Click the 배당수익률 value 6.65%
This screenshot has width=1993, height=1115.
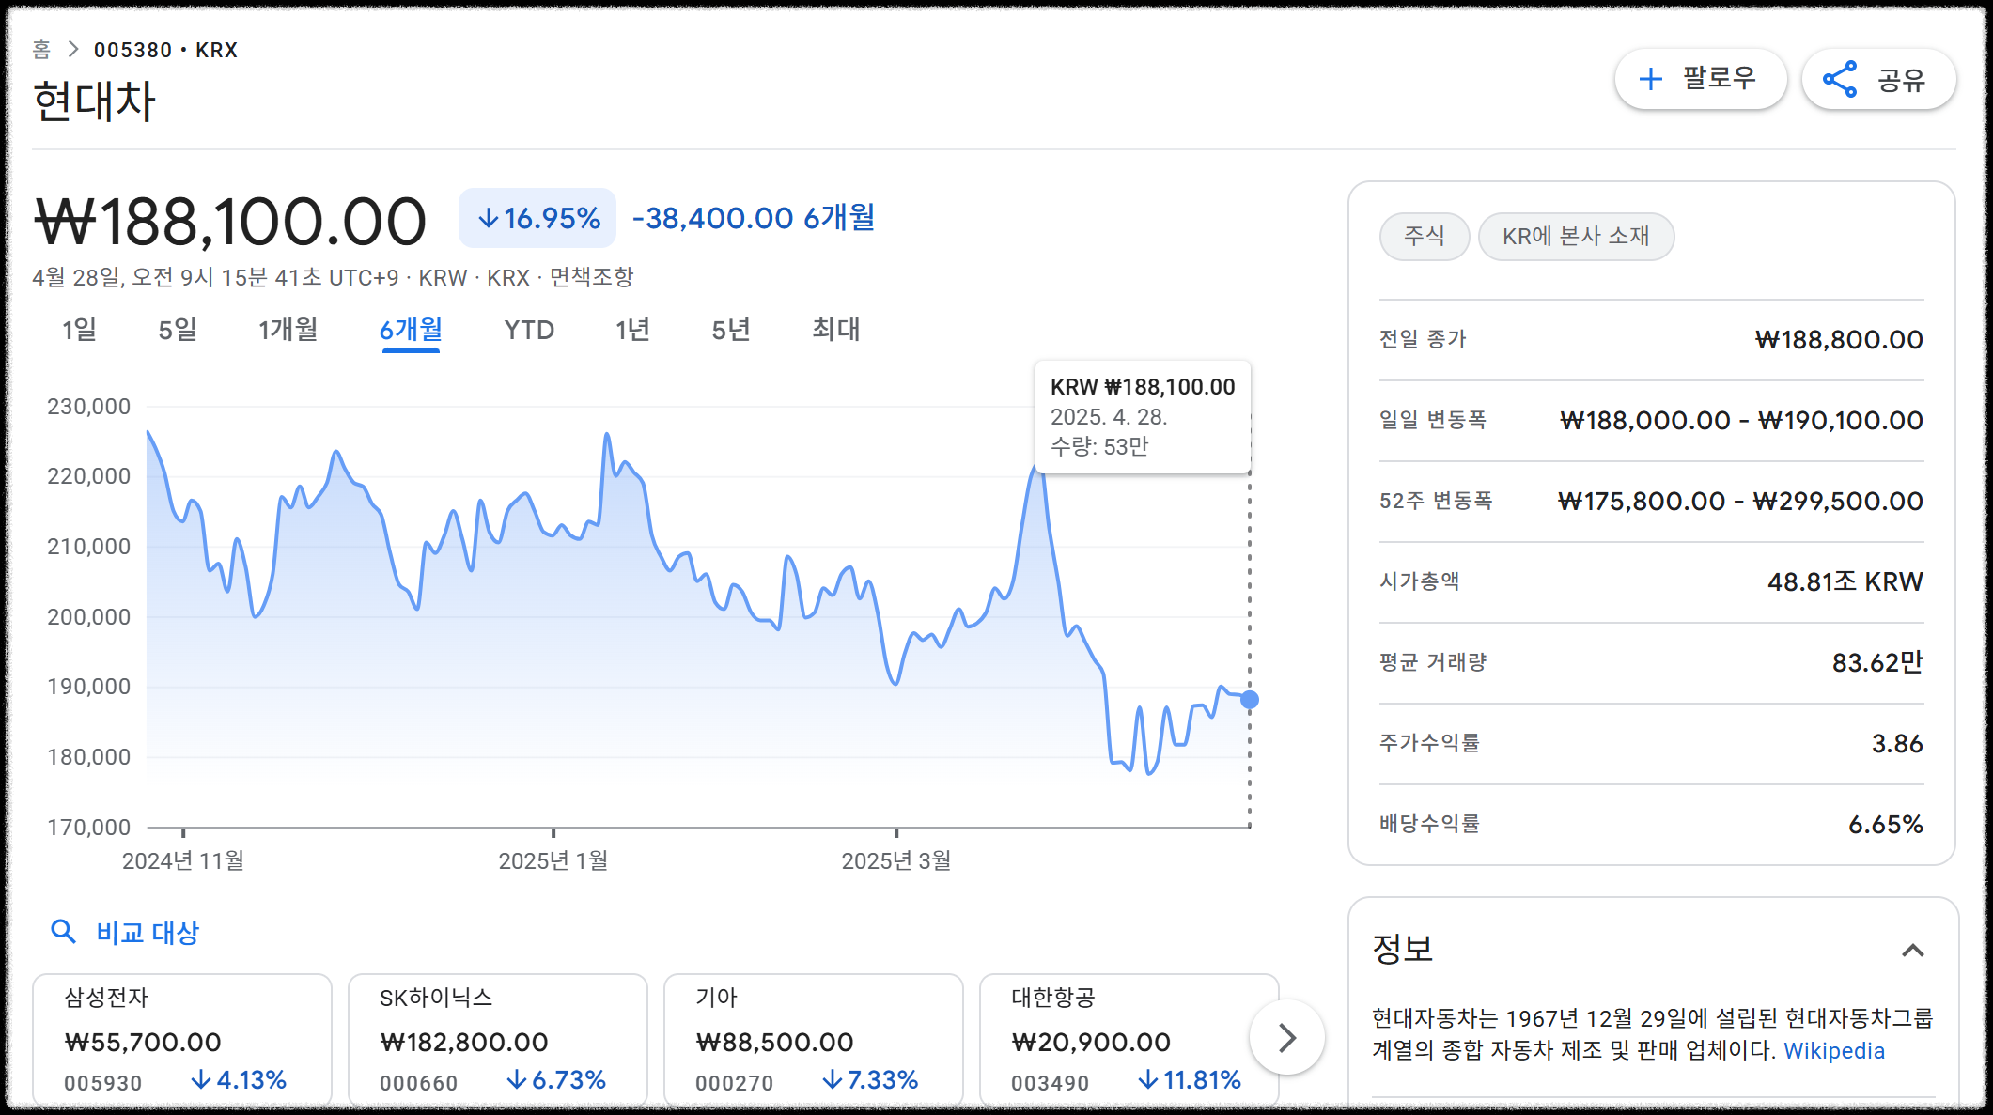1886,824
